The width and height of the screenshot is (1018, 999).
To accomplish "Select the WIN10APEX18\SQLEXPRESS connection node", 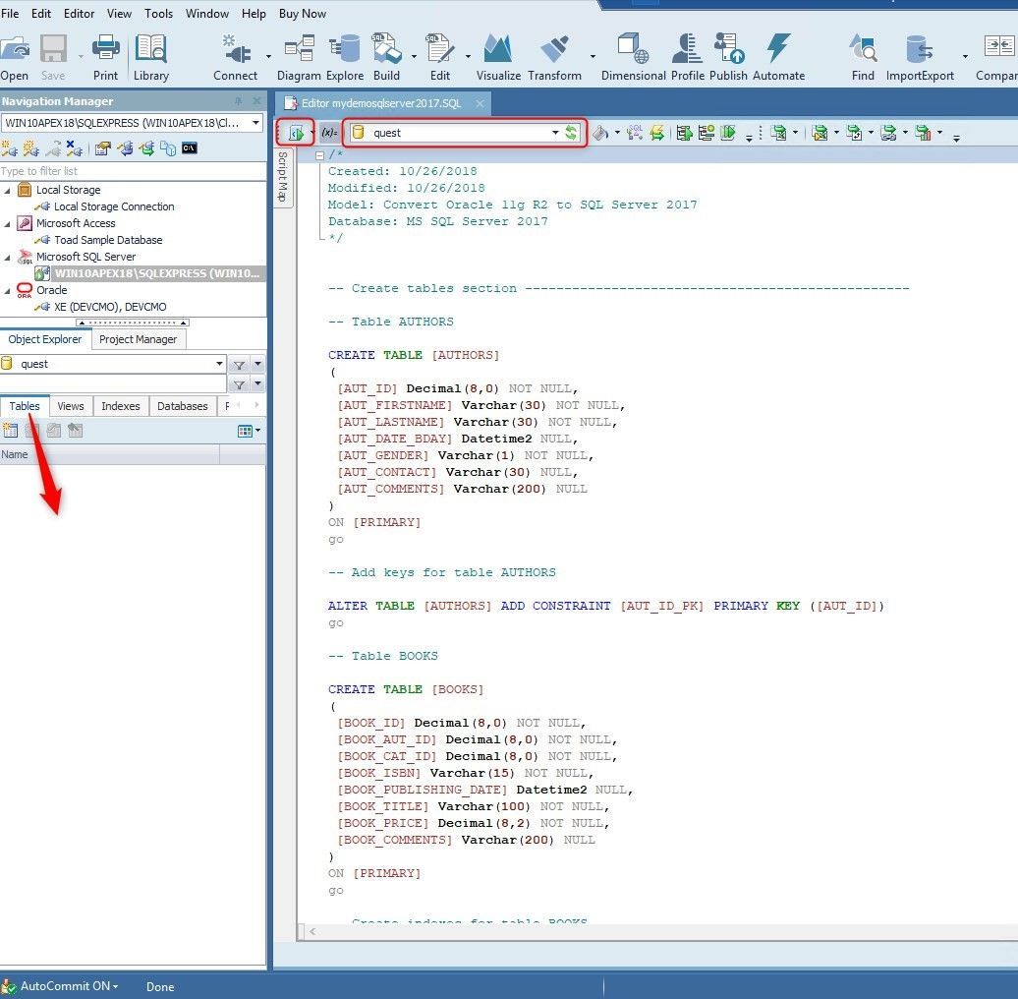I will point(156,273).
